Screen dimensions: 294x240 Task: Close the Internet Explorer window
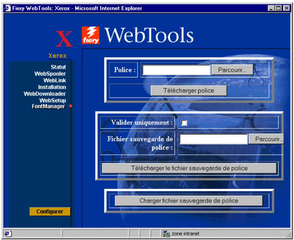[286, 8]
